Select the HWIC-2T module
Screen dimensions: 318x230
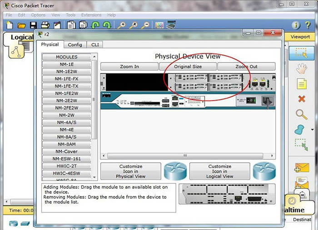click(x=66, y=166)
